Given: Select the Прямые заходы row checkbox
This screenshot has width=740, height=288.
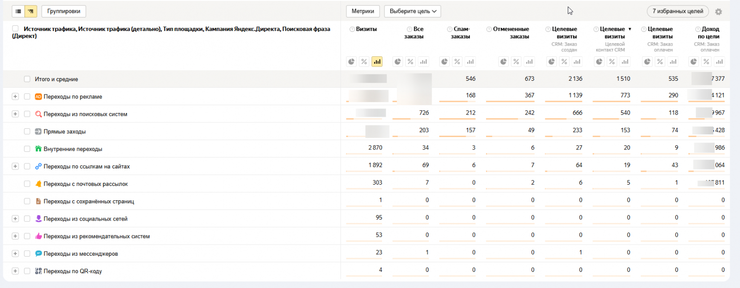Looking at the screenshot, I should coord(27,132).
